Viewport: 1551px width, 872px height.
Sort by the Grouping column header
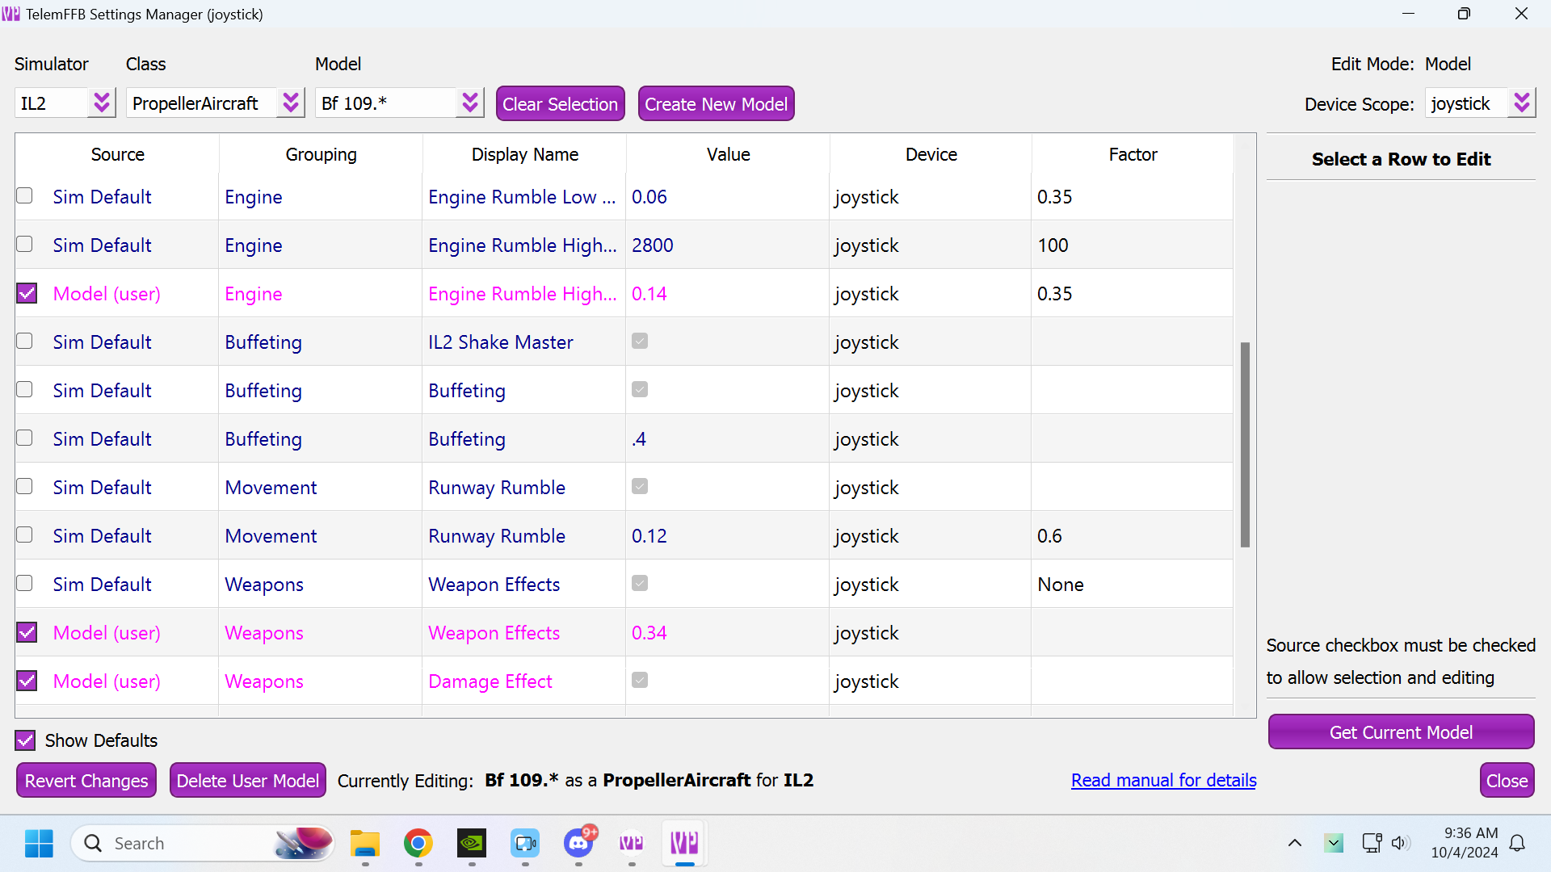(x=321, y=154)
